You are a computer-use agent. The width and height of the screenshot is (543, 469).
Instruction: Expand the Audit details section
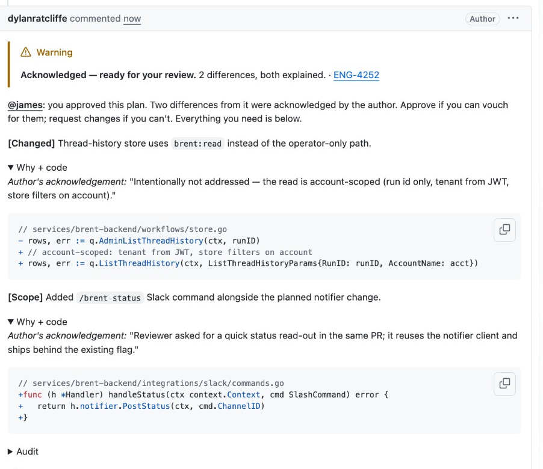23,452
